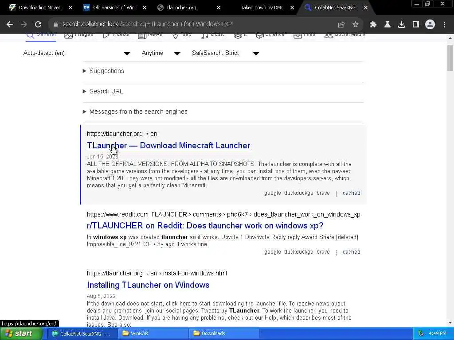Viewport: 454px width, 340px height.
Task: Switch to the Downloading Novetus tab
Action: tap(40, 8)
